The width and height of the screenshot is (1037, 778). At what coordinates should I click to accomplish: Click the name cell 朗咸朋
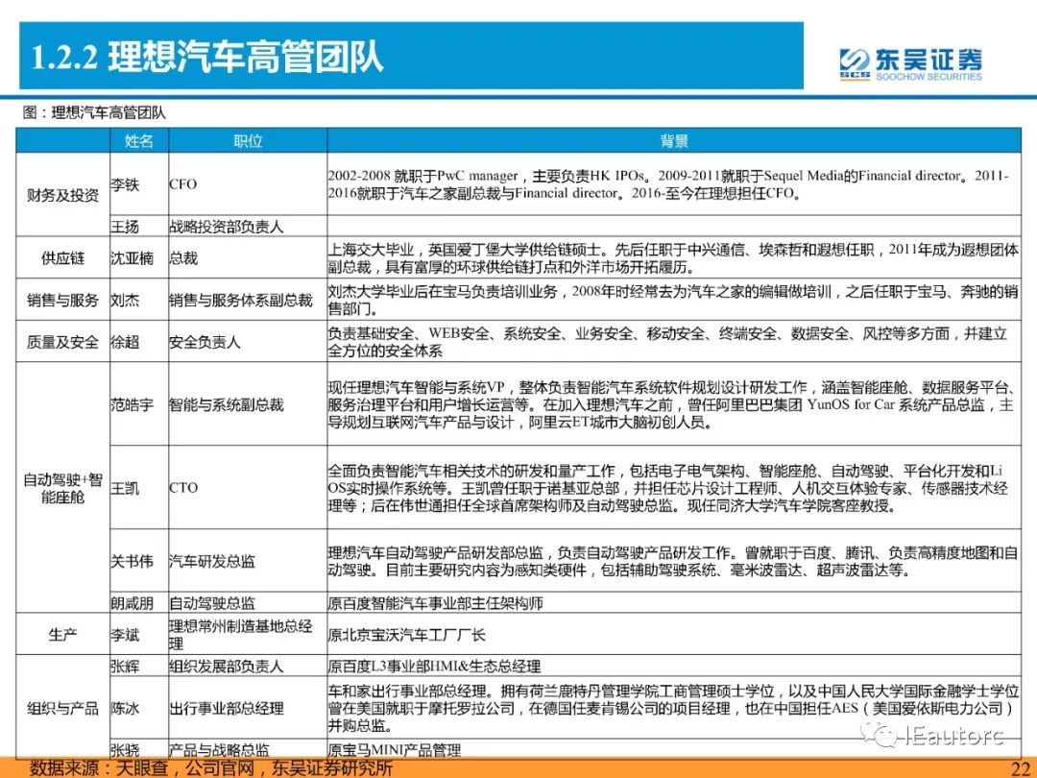tap(139, 602)
